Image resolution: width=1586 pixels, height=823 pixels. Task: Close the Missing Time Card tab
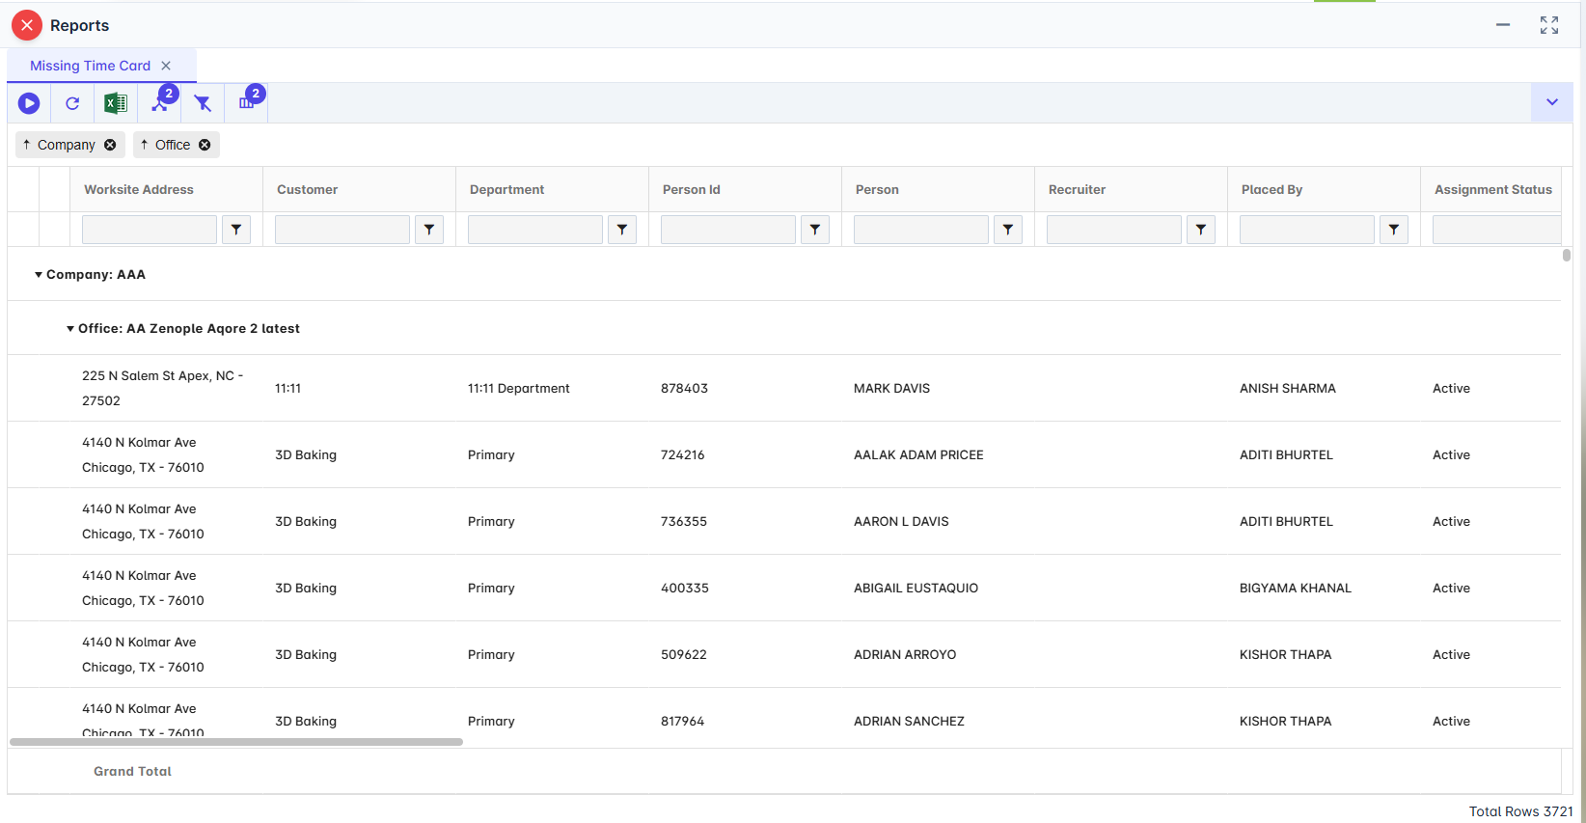pos(166,66)
